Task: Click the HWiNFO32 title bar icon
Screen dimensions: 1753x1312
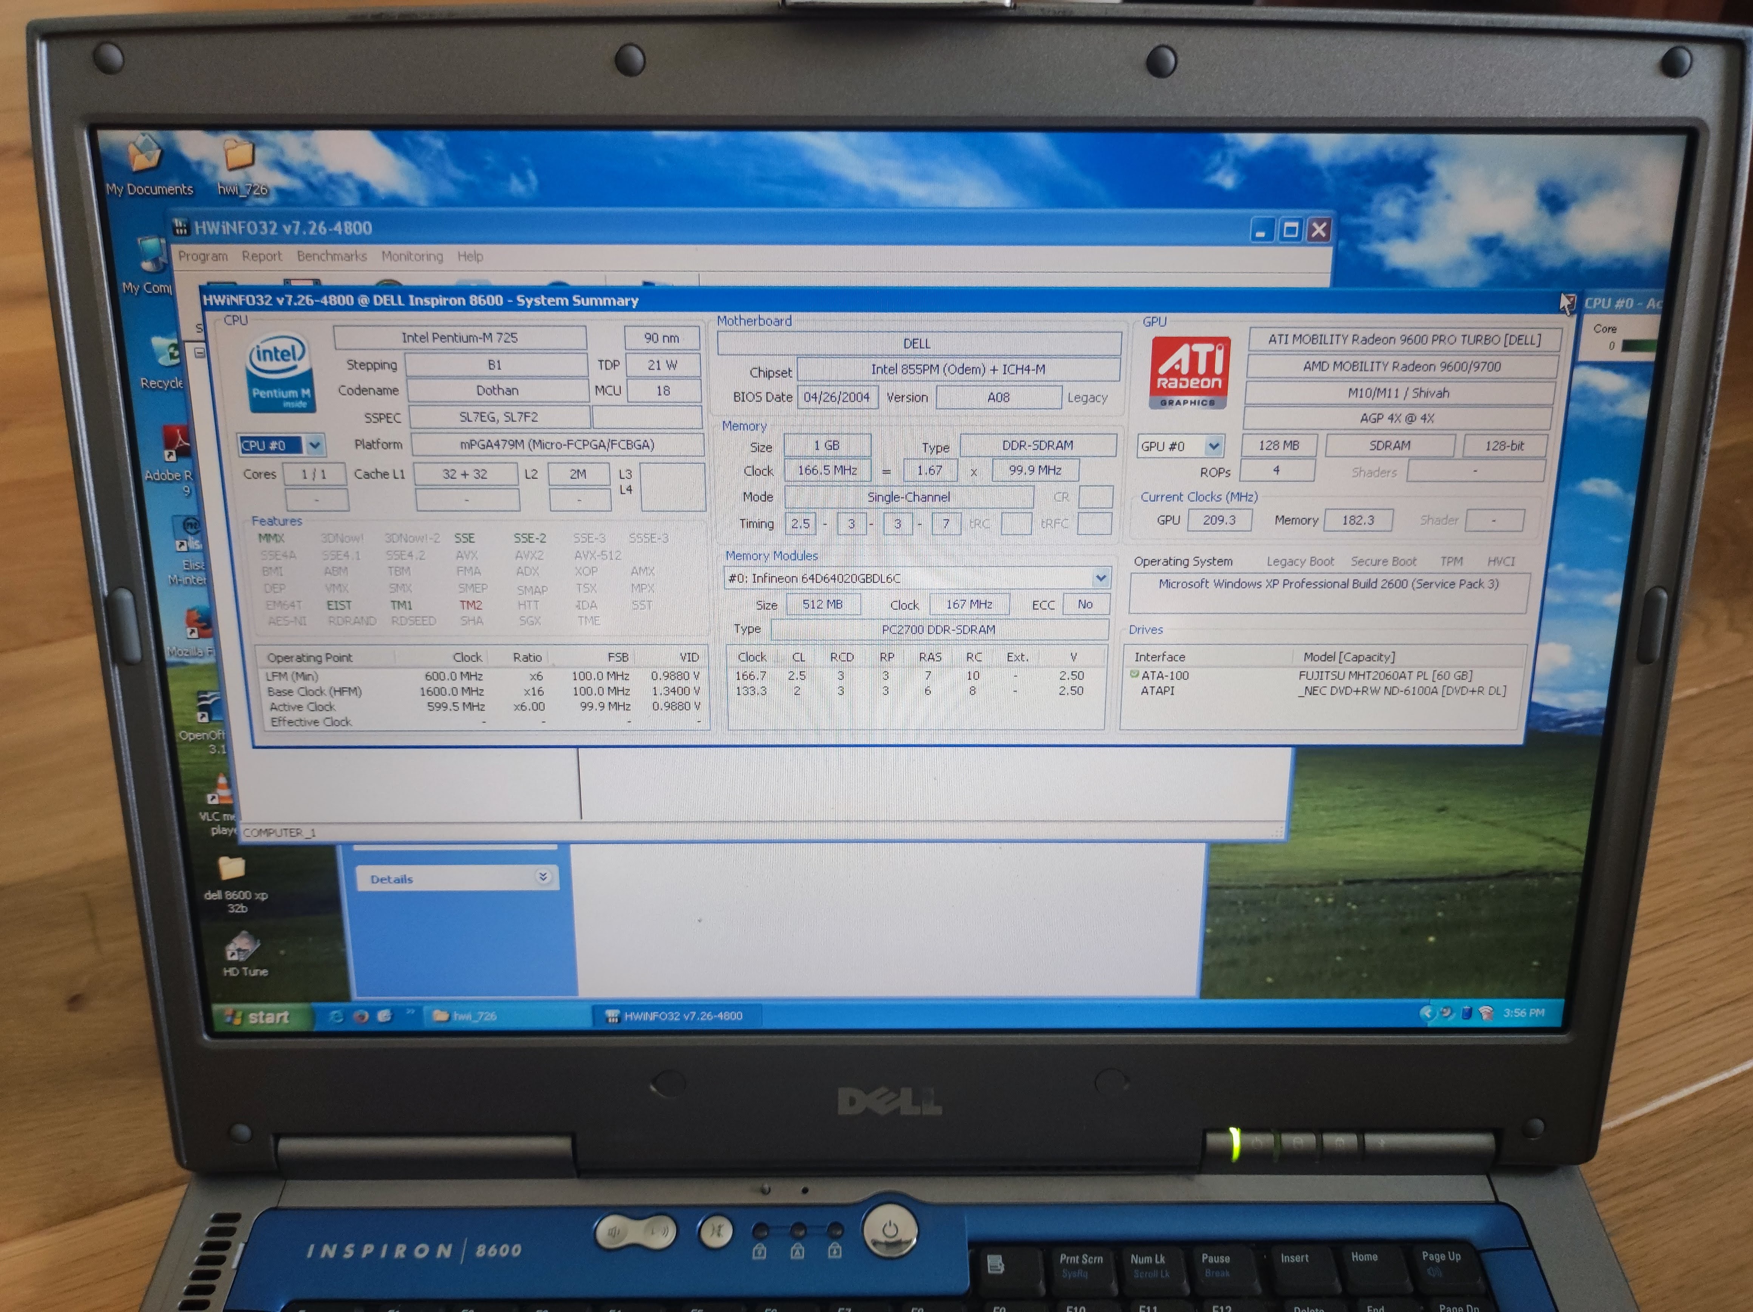Action: tap(181, 227)
